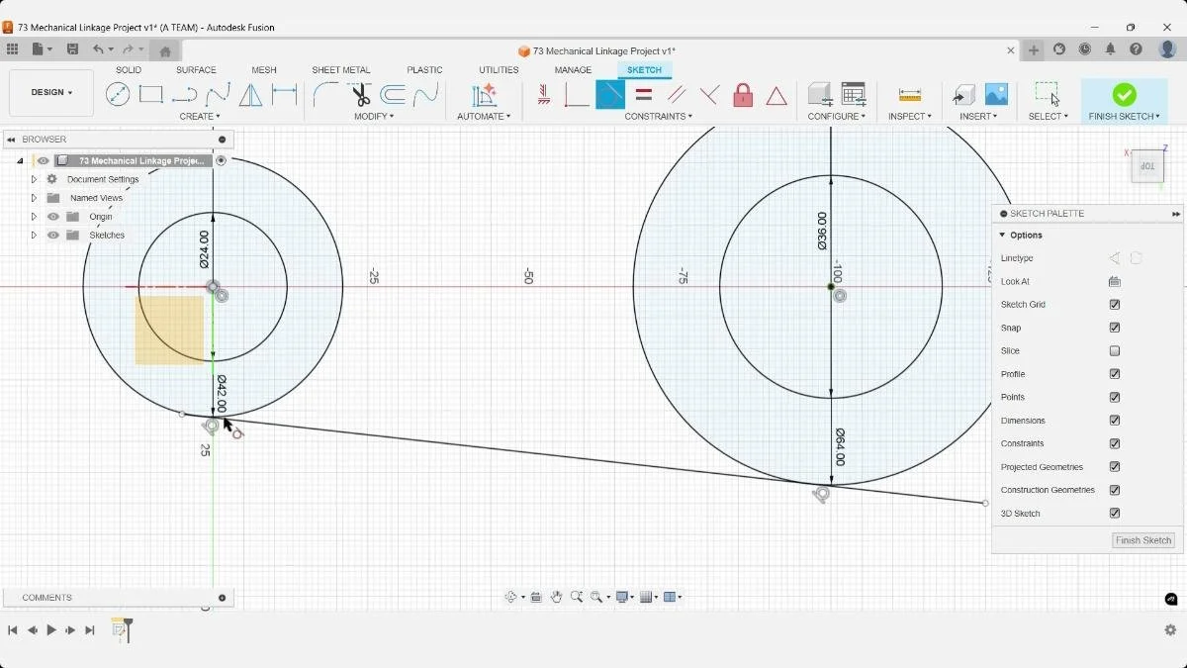Select the Sketch Dimension tool

coord(285,95)
